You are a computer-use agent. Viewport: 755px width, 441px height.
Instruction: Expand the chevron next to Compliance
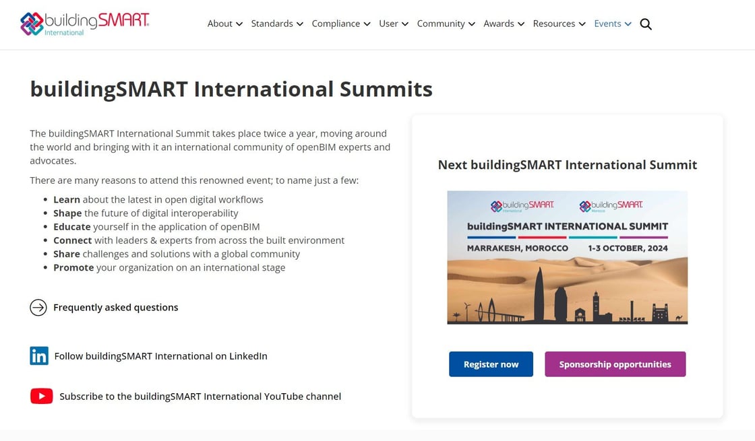(x=367, y=24)
